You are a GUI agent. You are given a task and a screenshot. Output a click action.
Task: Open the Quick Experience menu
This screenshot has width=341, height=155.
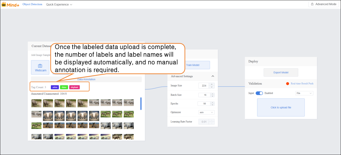(59, 5)
